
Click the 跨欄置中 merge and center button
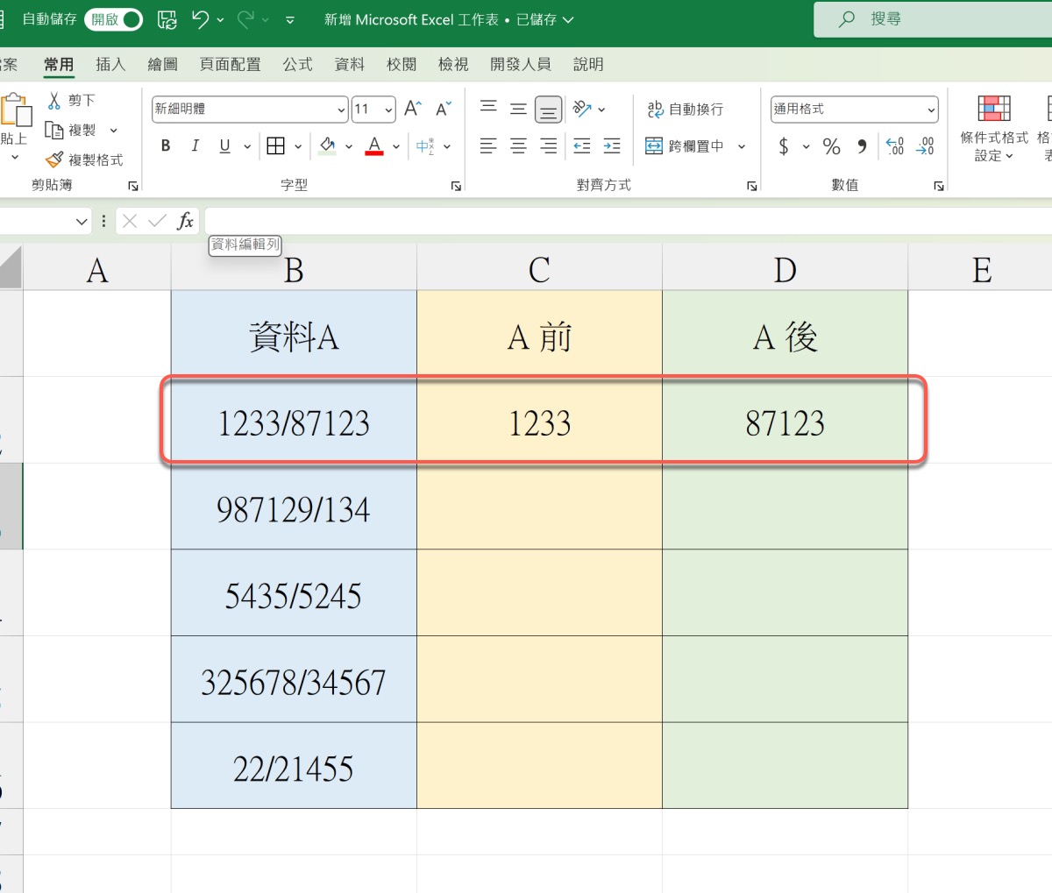(x=686, y=146)
